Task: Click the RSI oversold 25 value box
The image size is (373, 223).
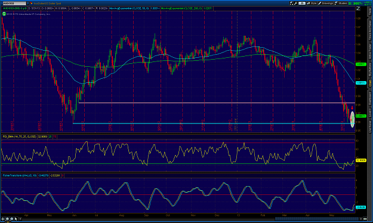Action: tap(50, 137)
